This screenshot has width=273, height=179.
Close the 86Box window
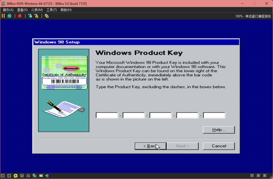pyautogui.click(x=267, y=3)
